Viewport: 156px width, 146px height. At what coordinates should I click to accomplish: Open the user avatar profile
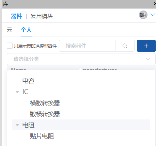(x=143, y=15)
